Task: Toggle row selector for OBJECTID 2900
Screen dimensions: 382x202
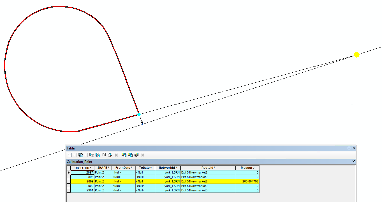Action: [x=69, y=186]
